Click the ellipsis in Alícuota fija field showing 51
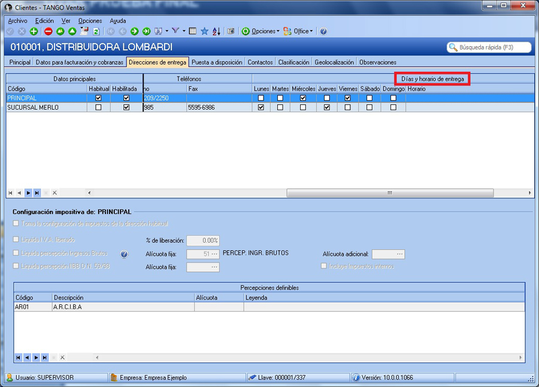Image resolution: width=539 pixels, height=387 pixels. tap(214, 254)
